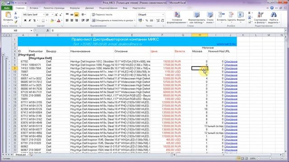The height and width of the screenshot is (162, 289).
Task: Collapse the outline group at row 6
Action: point(6,58)
